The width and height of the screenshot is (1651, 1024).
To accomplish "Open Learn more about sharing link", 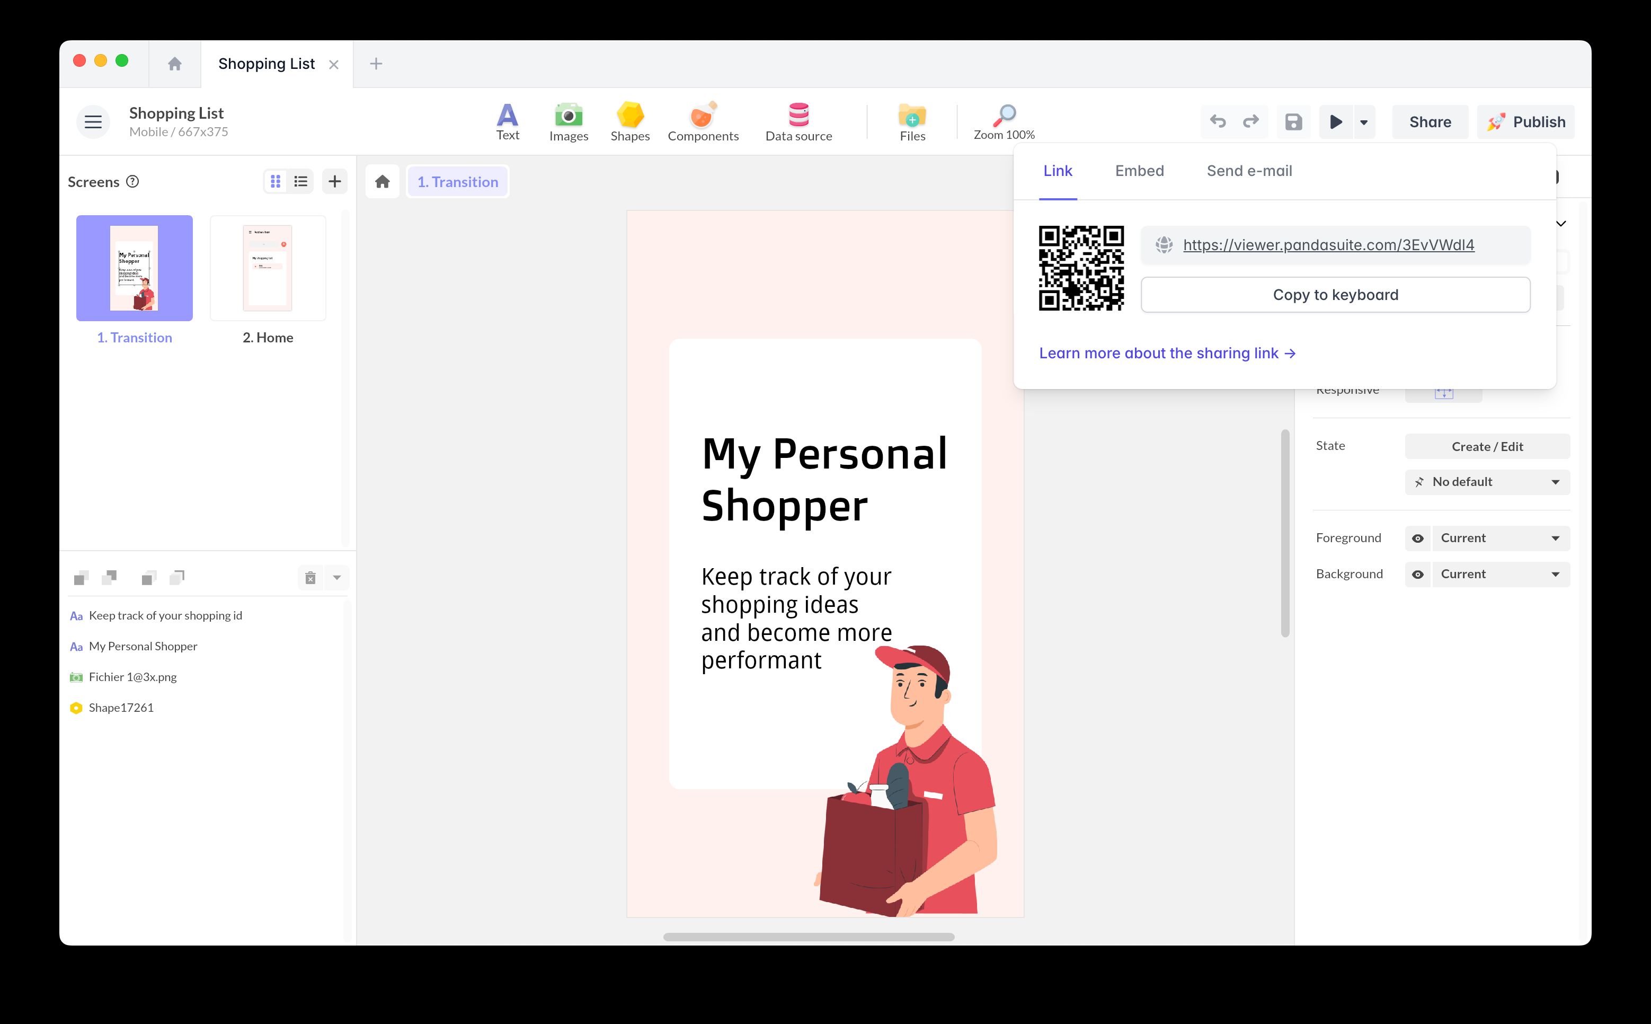I will tap(1167, 354).
